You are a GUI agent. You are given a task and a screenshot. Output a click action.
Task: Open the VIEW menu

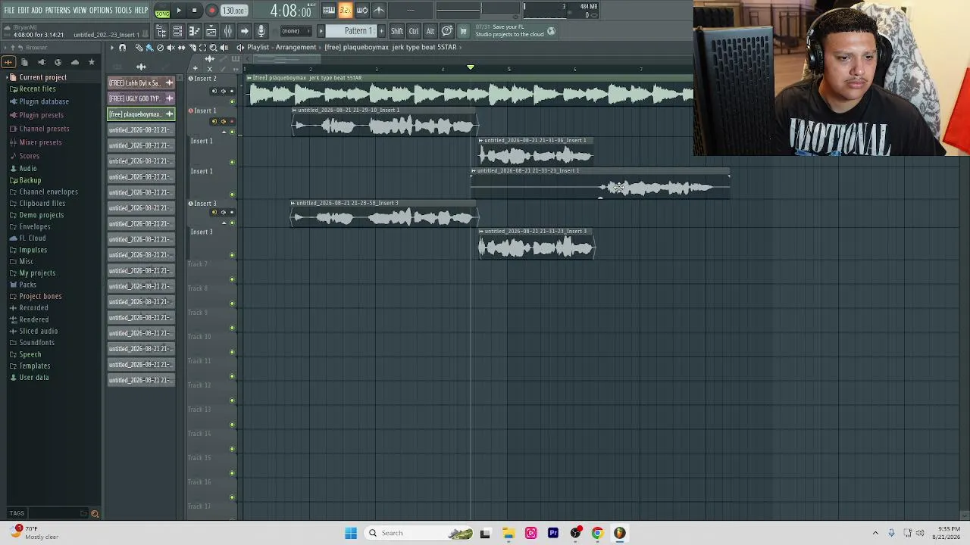click(x=80, y=10)
